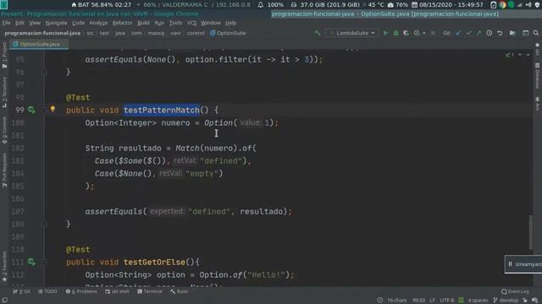542x304 pixels.
Task: Toggle tool window bars in bottom-left corner
Action: (x=5, y=301)
